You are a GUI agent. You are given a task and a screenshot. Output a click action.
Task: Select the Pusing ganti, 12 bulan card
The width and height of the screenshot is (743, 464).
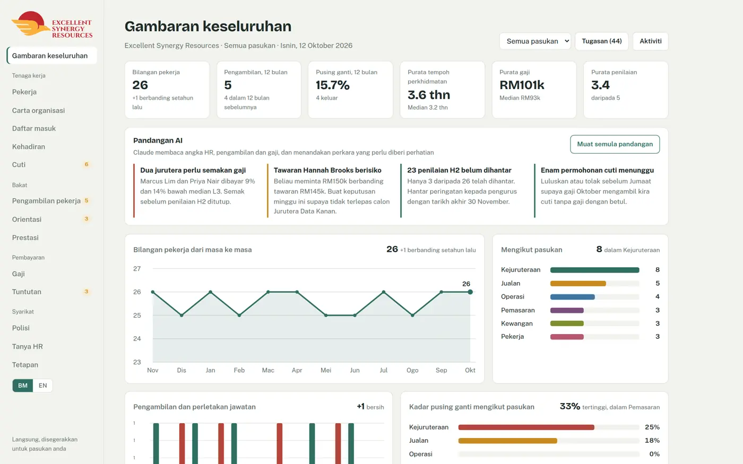[350, 90]
